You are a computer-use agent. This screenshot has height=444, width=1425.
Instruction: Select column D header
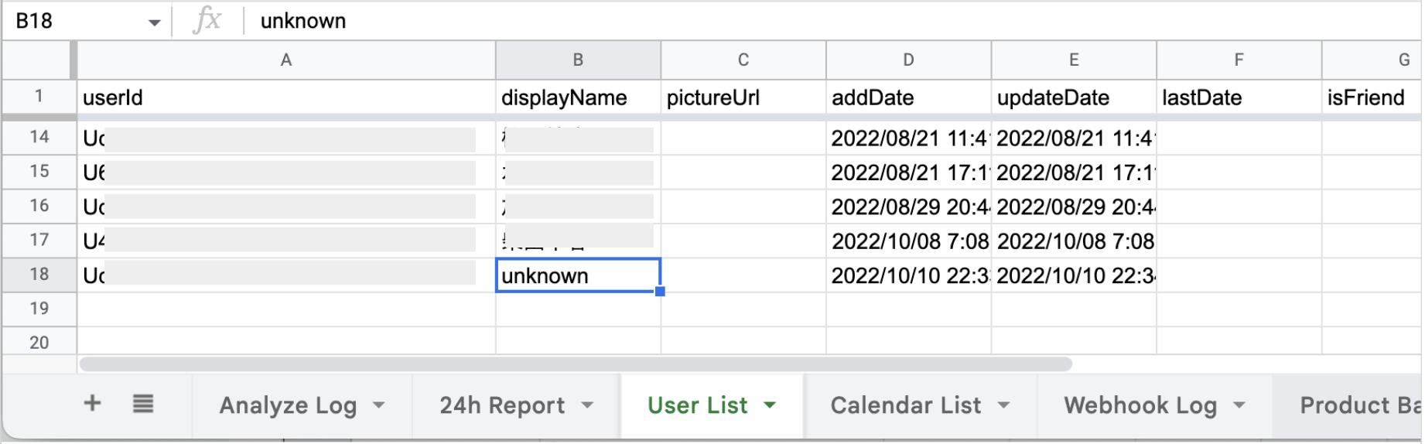(908, 60)
